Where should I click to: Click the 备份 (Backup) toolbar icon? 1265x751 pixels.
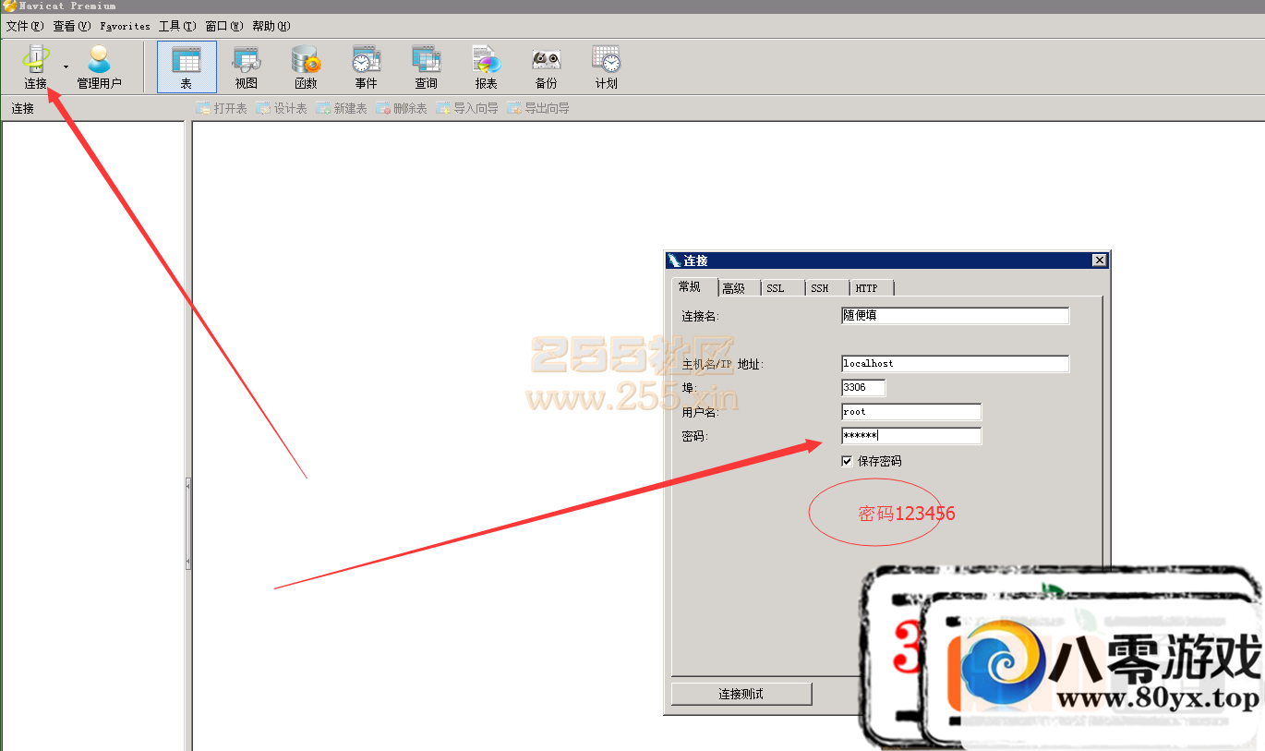[x=546, y=67]
